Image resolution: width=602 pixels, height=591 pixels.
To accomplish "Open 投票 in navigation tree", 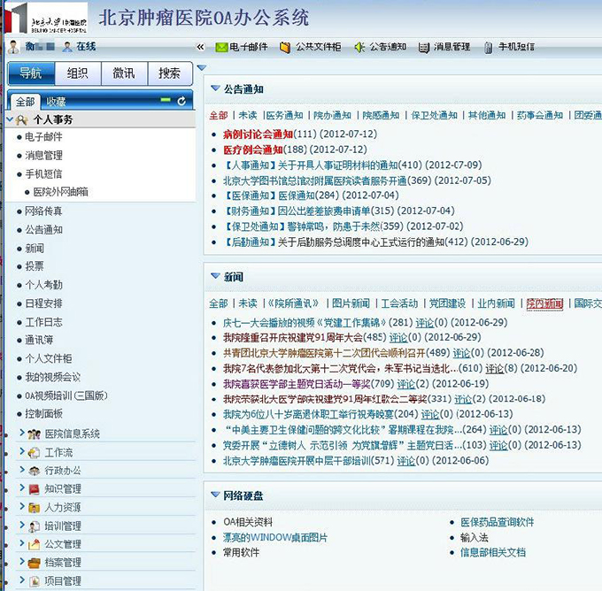I will (35, 266).
